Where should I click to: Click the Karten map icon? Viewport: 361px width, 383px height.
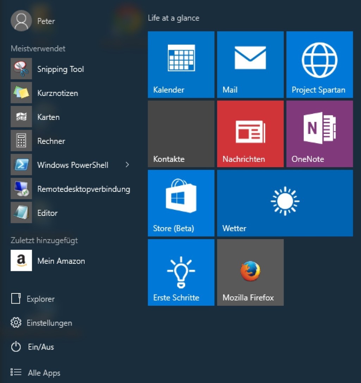21,116
